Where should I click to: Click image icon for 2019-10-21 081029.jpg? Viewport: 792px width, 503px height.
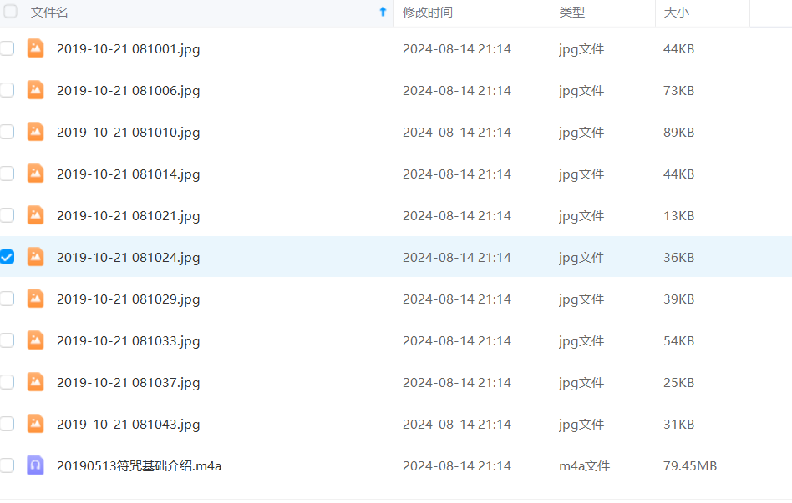point(35,299)
